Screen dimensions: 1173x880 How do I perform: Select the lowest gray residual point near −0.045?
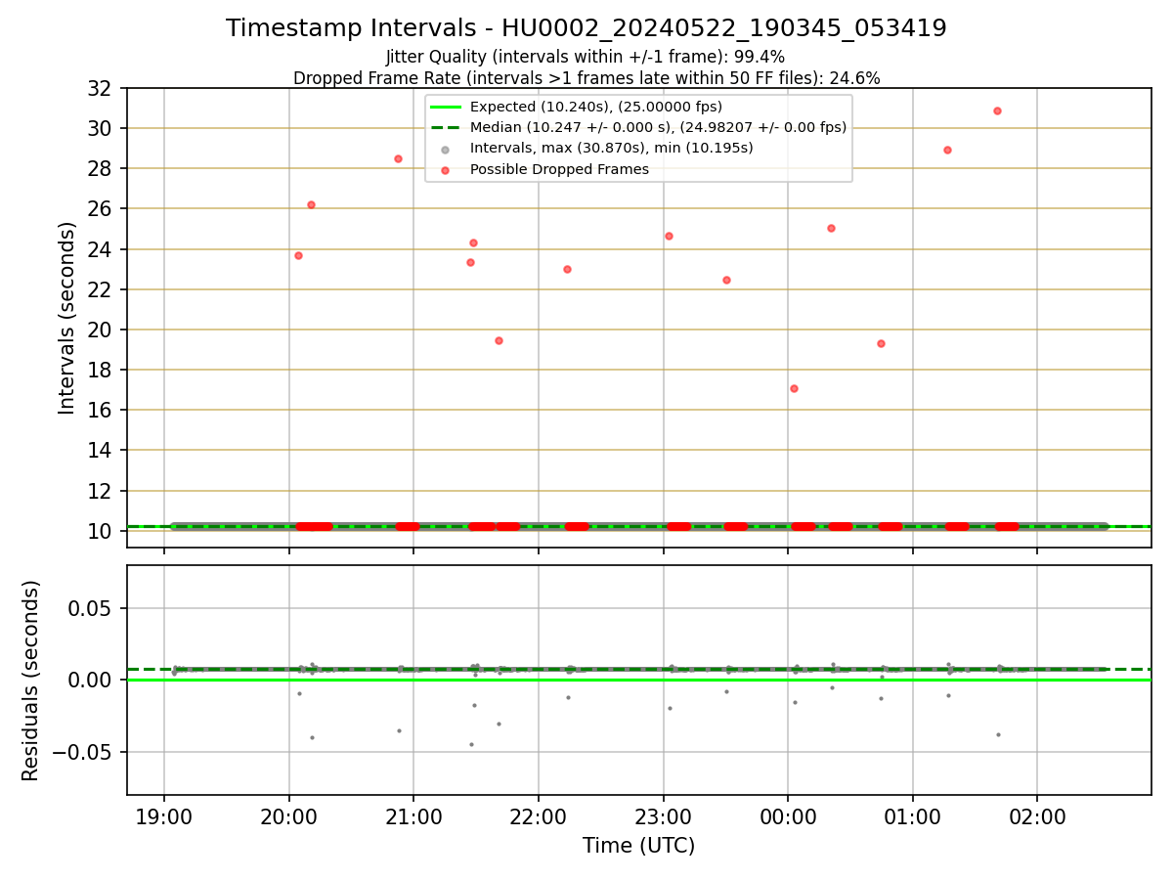coord(471,744)
